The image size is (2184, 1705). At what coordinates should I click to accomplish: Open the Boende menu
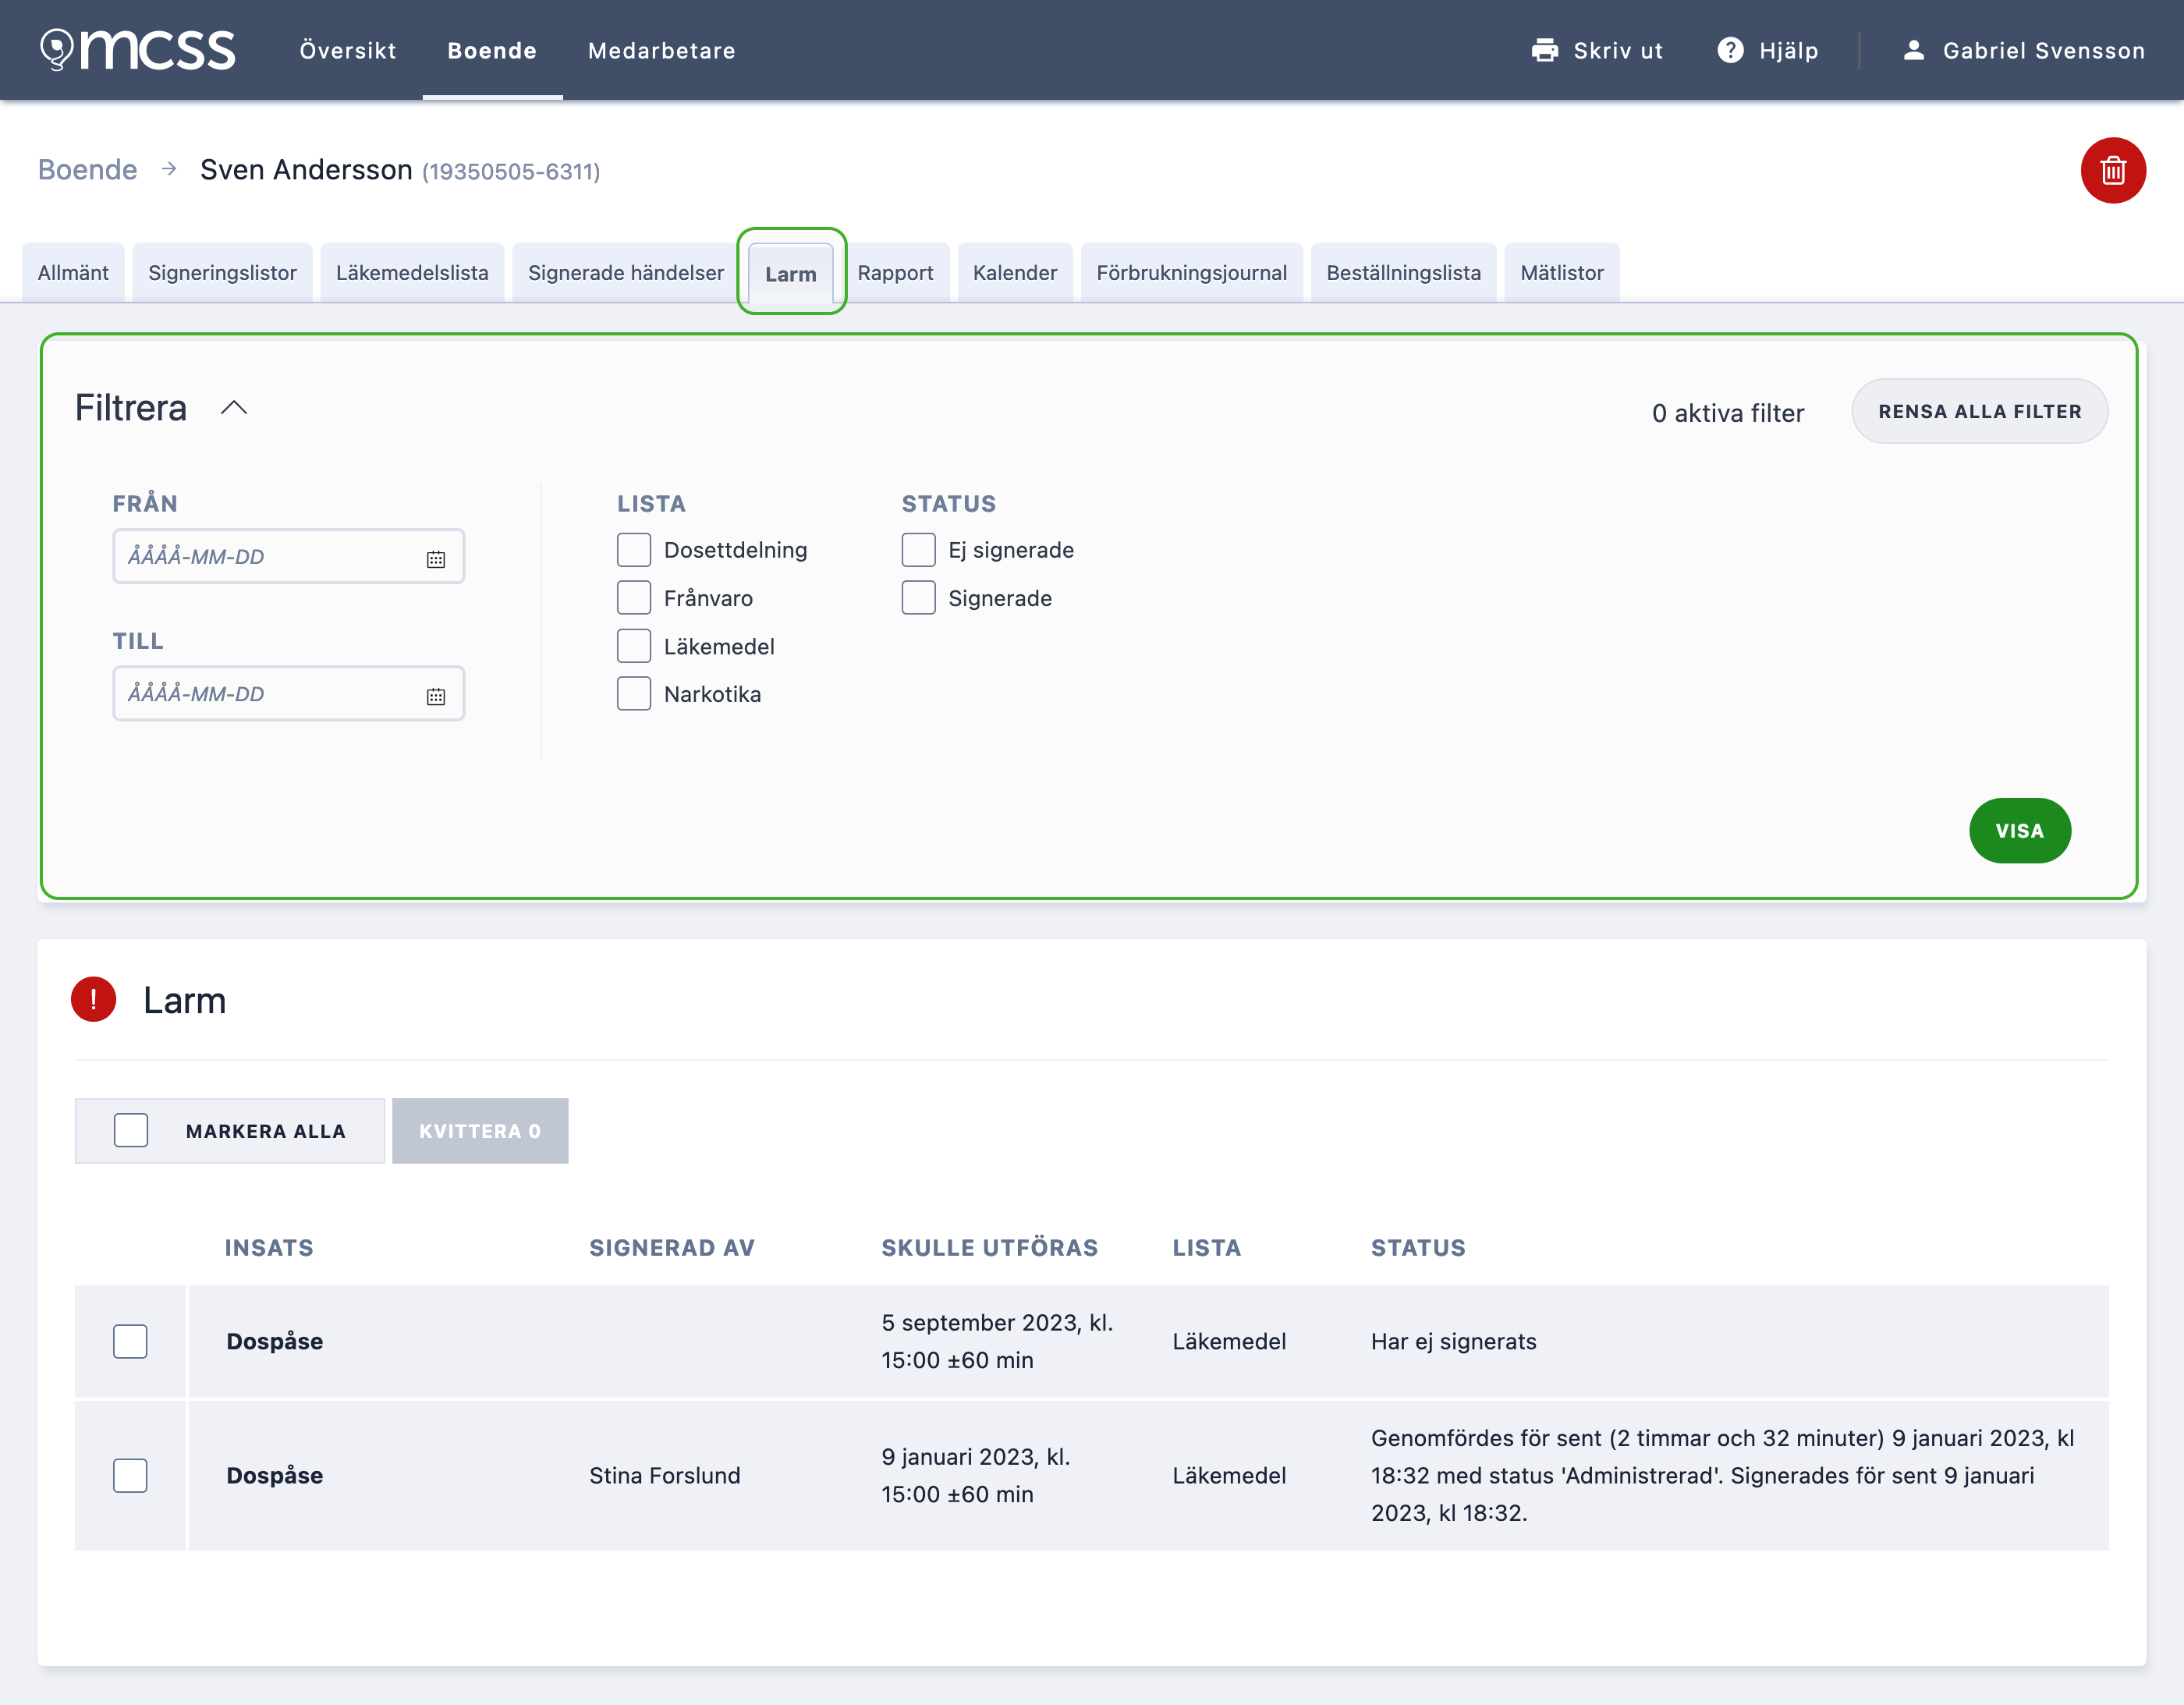pyautogui.click(x=492, y=50)
